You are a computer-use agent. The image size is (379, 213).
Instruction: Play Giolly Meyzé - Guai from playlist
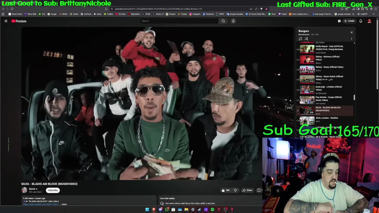point(325,49)
